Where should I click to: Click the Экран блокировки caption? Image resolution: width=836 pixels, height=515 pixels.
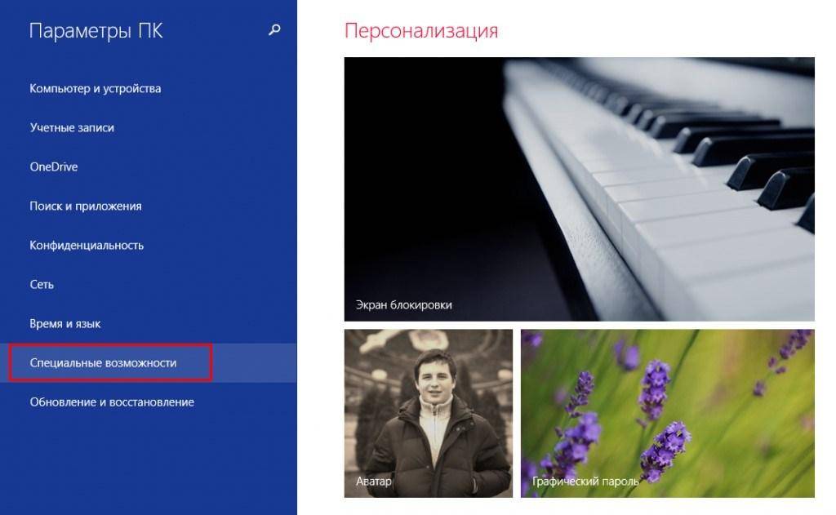point(403,305)
